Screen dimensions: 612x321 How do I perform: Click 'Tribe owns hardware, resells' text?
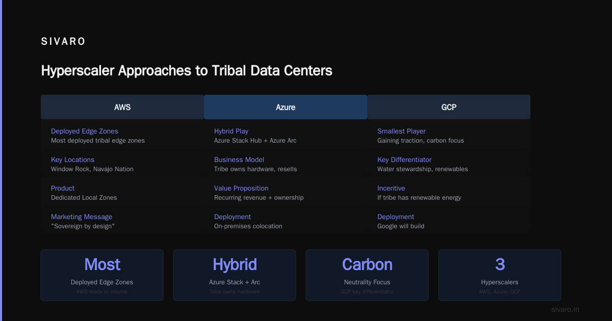tap(256, 169)
